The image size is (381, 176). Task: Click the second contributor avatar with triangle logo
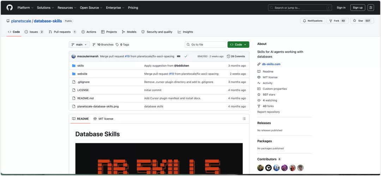pyautogui.click(x=268, y=168)
